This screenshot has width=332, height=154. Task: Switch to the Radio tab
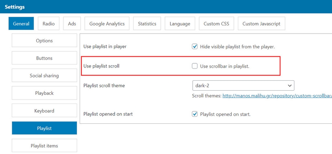click(48, 24)
